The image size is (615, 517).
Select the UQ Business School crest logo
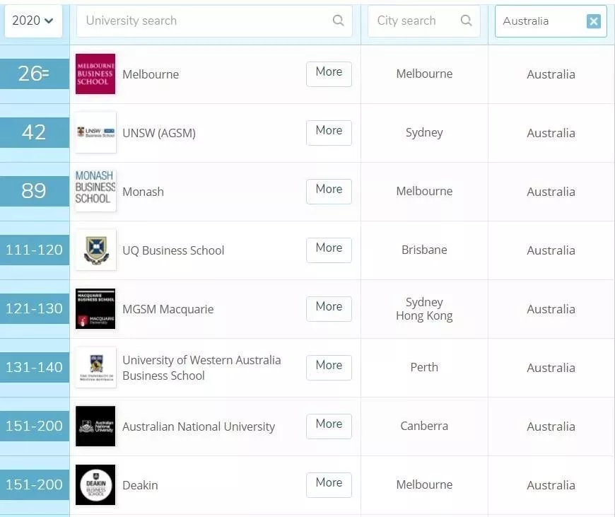[x=95, y=250]
